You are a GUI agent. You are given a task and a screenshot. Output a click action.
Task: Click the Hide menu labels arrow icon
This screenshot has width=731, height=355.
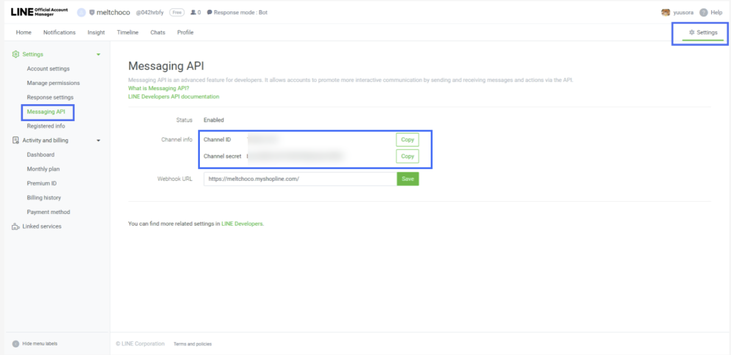[16, 344]
